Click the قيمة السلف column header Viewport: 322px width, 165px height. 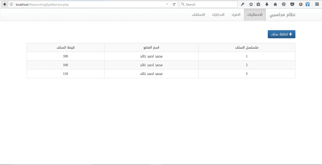tap(65, 48)
